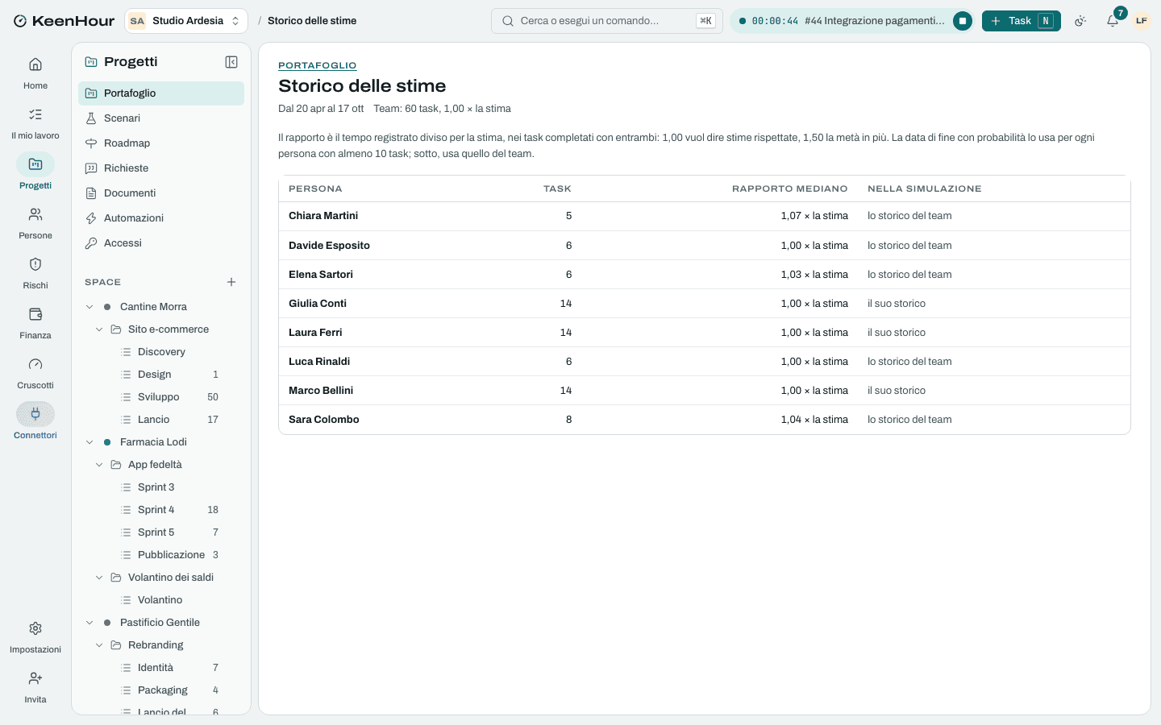Collapse the Progetti sidebar panel

(x=231, y=62)
